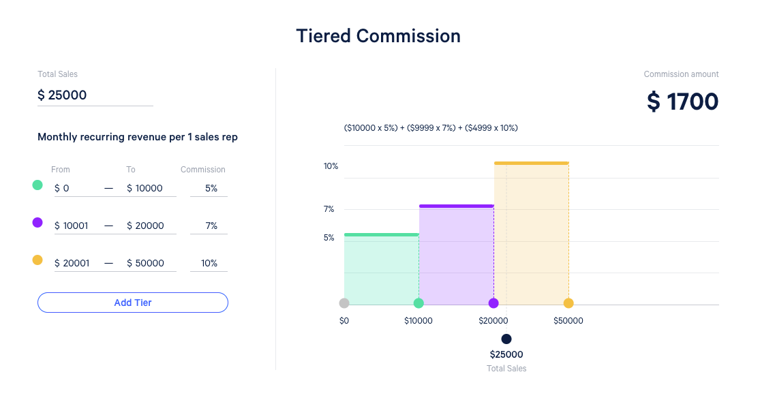Select the purple $20000 marker on the chart
The width and height of the screenshot is (760, 402).
[x=493, y=303]
